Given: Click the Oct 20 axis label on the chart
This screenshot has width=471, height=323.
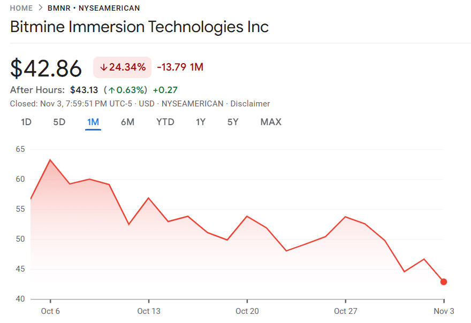Looking at the screenshot, I should [247, 311].
